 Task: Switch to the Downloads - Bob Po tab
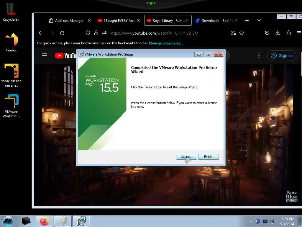pos(215,20)
